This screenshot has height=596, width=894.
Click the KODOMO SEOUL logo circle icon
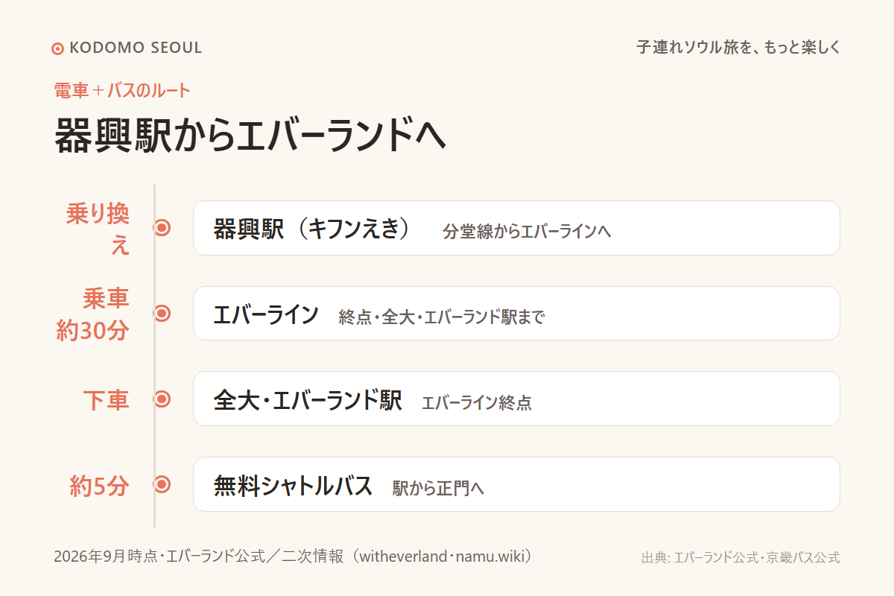[57, 48]
